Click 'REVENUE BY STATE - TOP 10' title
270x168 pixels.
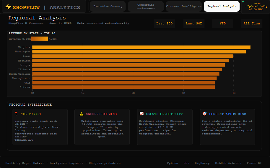pyautogui.click(x=32, y=33)
